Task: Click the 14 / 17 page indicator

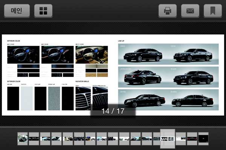Action: tap(113, 111)
